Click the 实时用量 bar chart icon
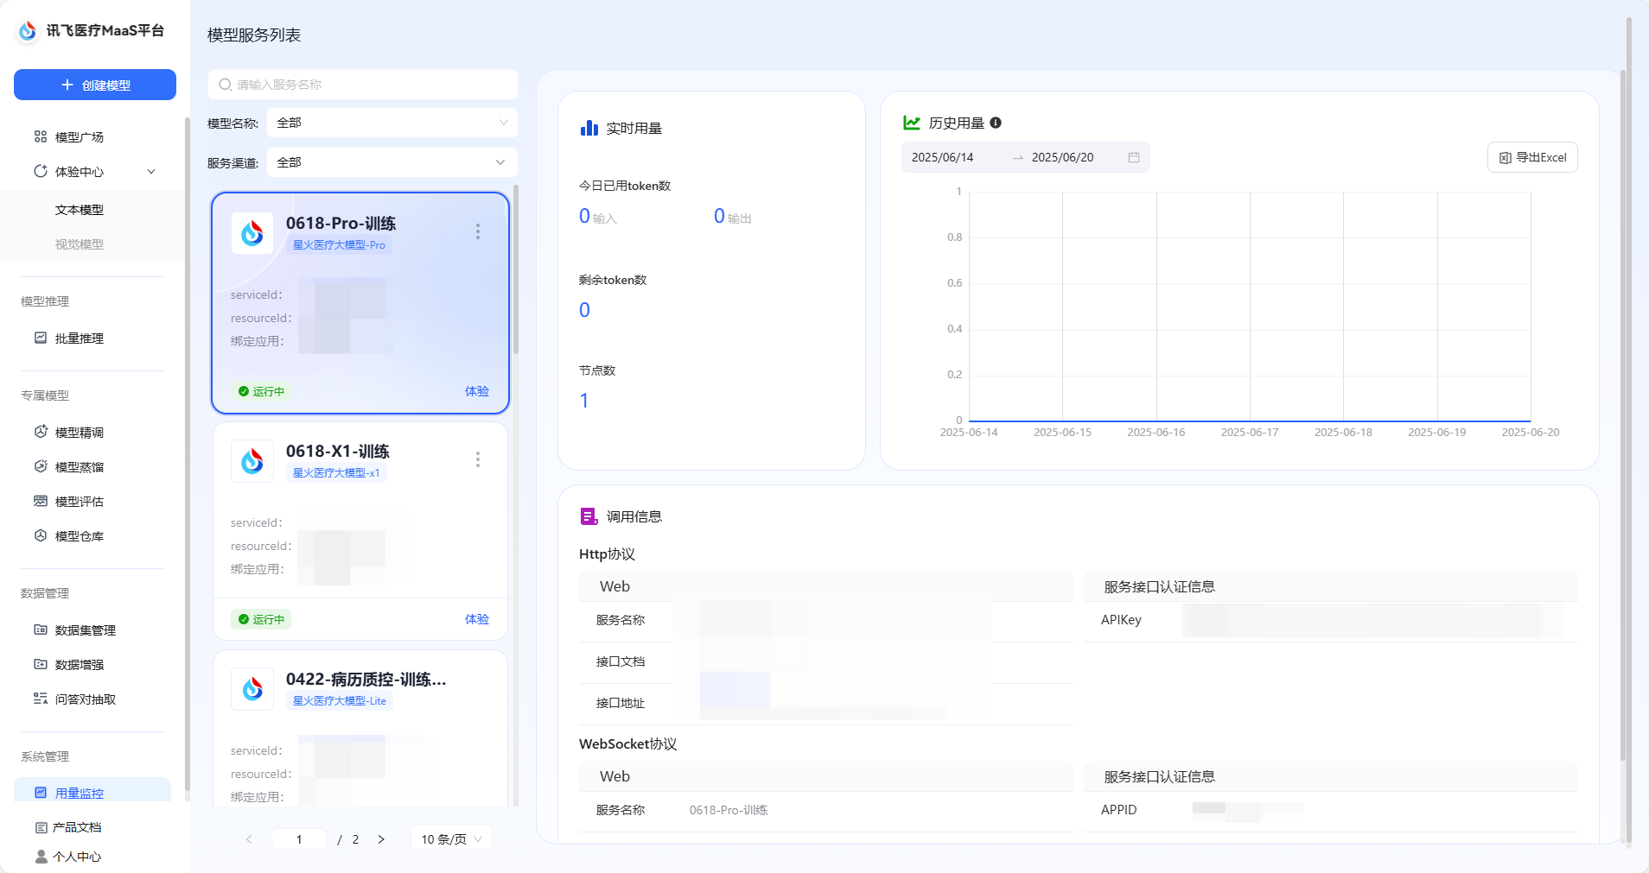 click(x=589, y=128)
